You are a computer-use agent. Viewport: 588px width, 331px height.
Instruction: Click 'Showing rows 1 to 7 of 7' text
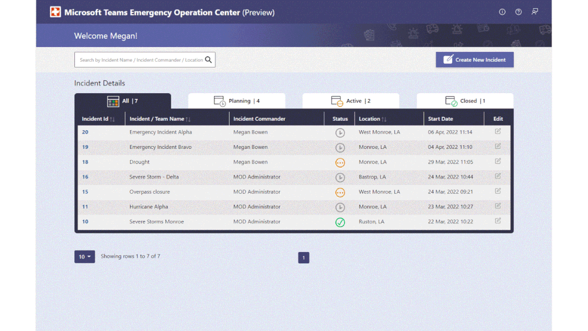point(131,256)
